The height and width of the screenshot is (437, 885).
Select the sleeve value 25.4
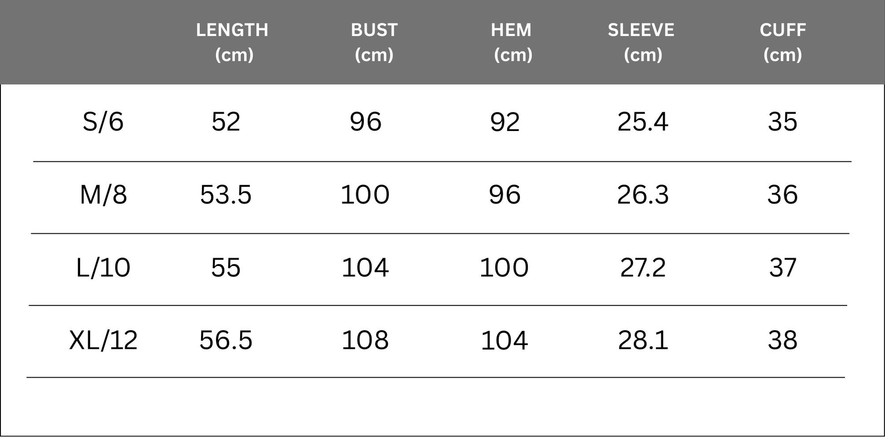point(643,122)
